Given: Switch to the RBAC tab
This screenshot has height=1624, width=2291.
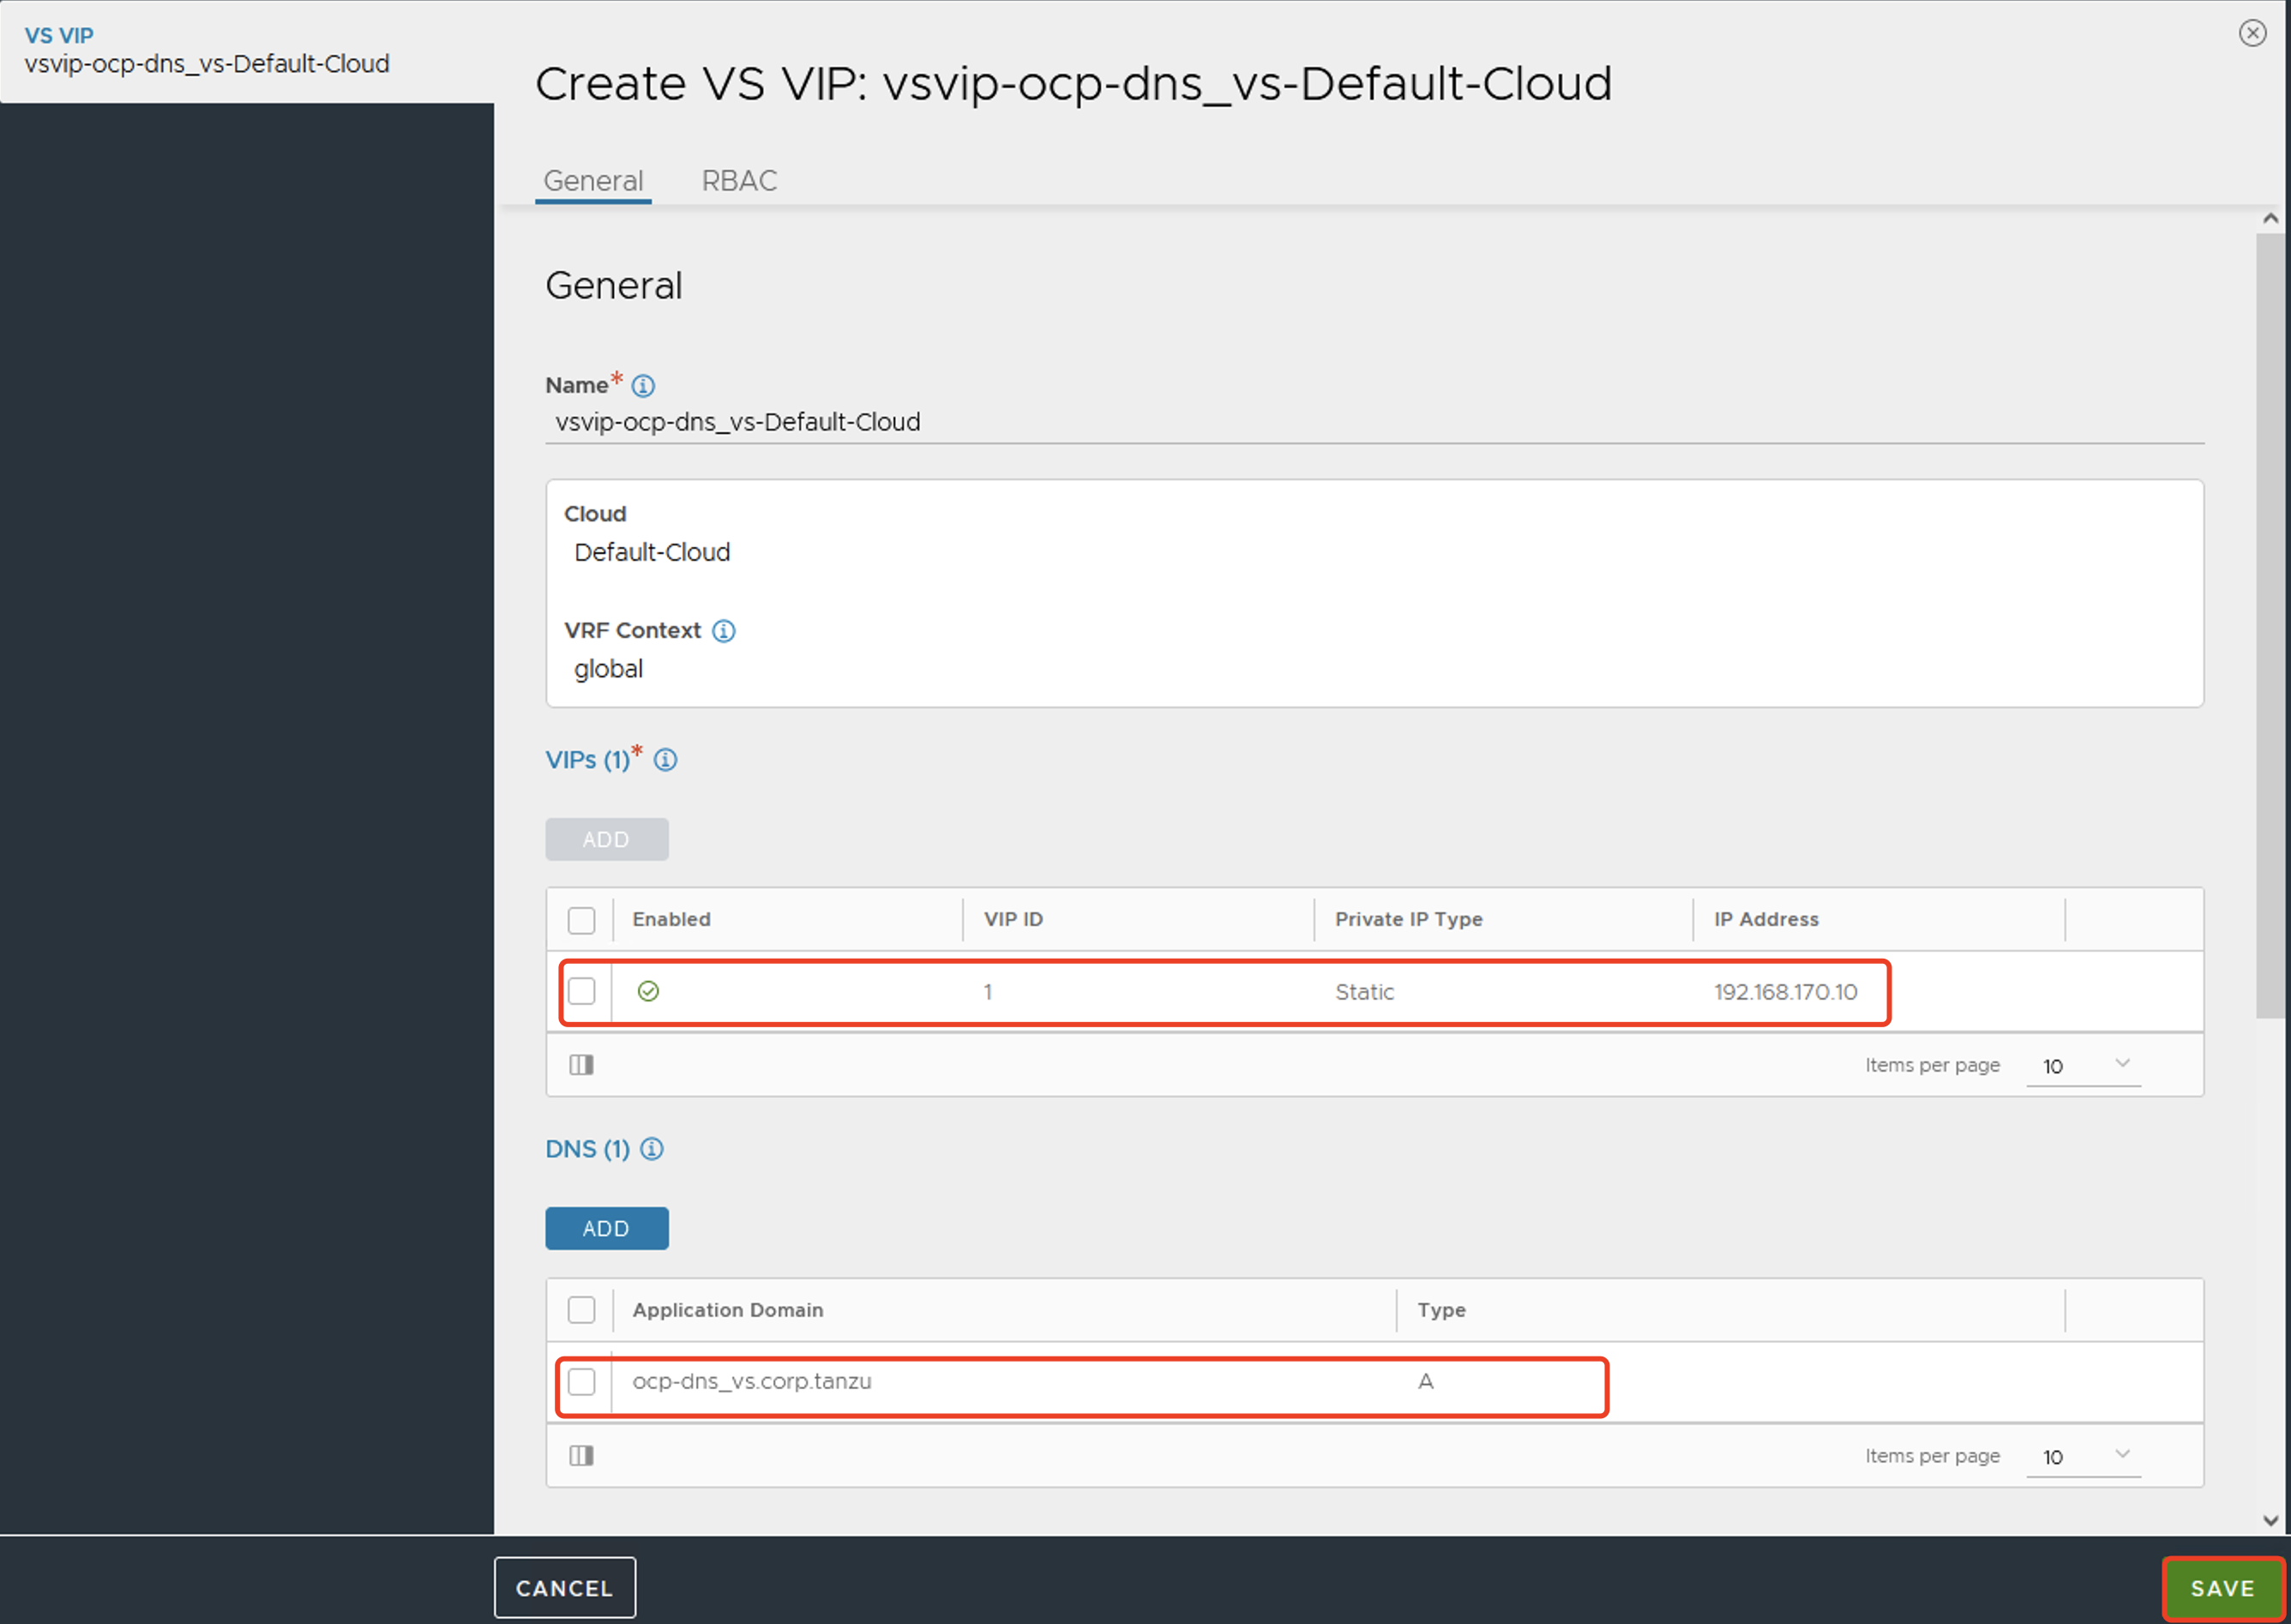Looking at the screenshot, I should pos(739,181).
